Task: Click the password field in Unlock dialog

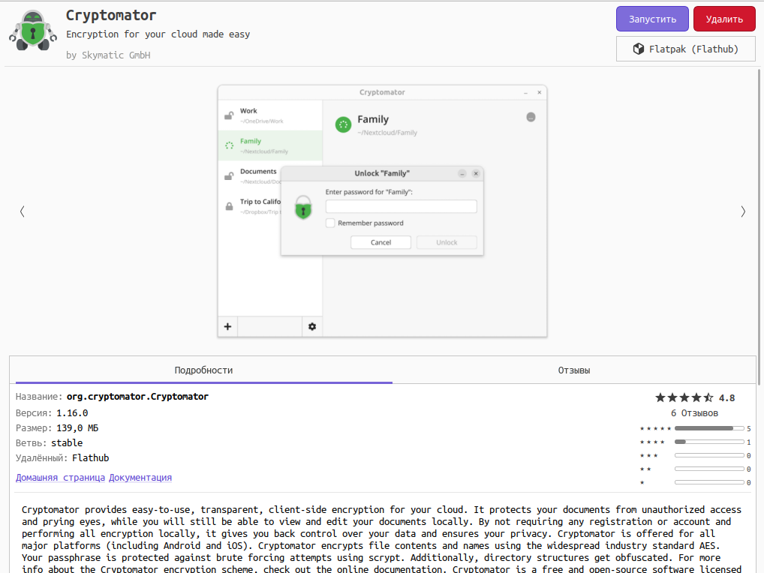Action: click(x=401, y=206)
